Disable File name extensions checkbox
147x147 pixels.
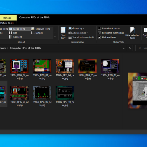pyautogui.click(x=99, y=33)
